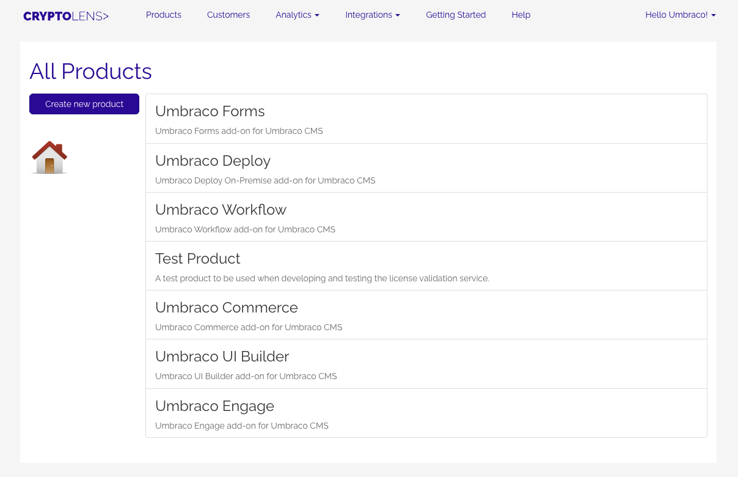Click the Test Product title
This screenshot has height=477, width=738.
(x=198, y=259)
